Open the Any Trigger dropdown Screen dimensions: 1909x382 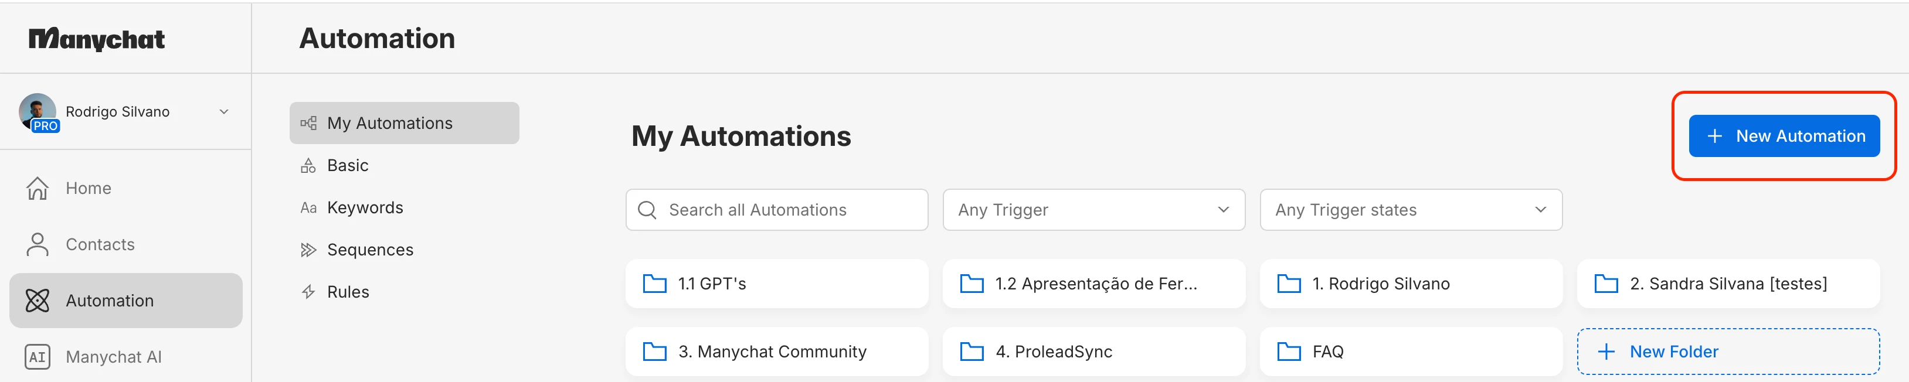click(1093, 210)
